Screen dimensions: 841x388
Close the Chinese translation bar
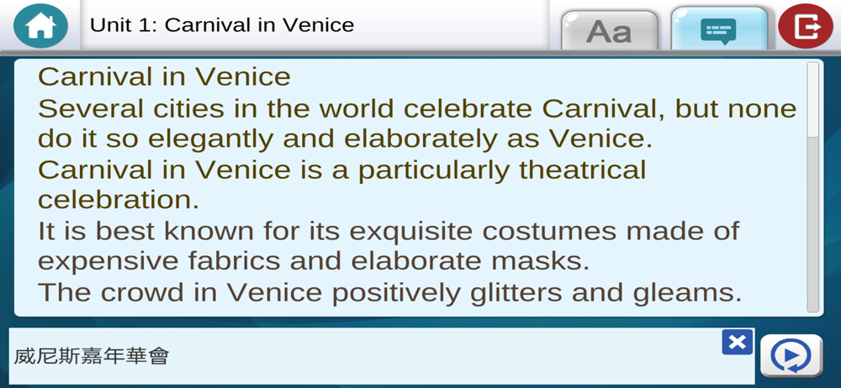tap(737, 342)
